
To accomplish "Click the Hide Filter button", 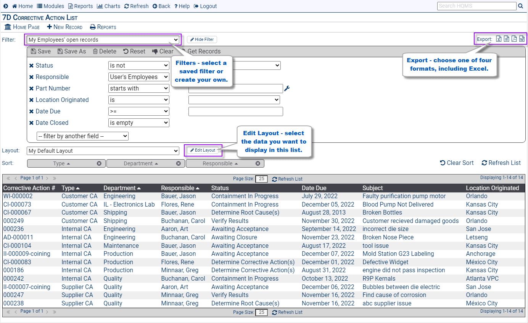I will pyautogui.click(x=201, y=39).
